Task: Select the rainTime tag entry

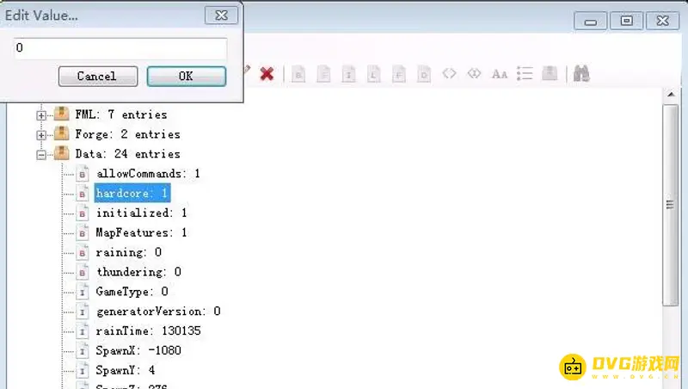Action: [x=148, y=330]
